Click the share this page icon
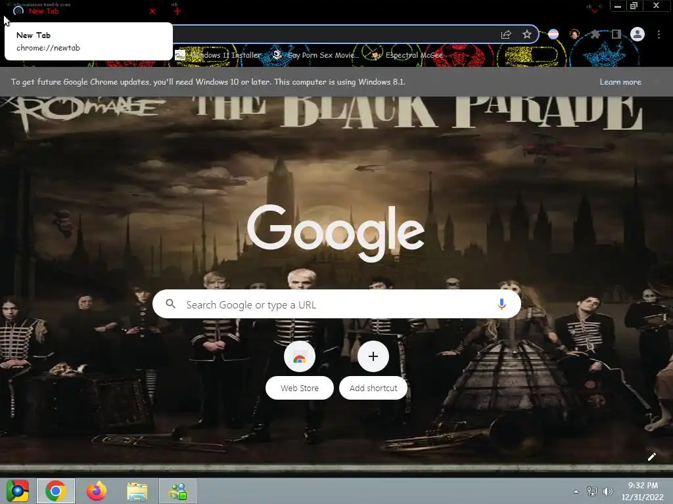The width and height of the screenshot is (673, 504). click(506, 35)
